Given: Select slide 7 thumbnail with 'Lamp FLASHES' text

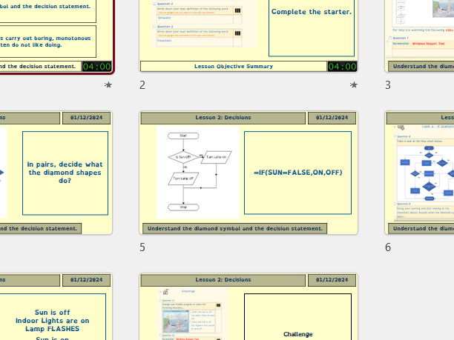Looking at the screenshot, I should point(56,307).
